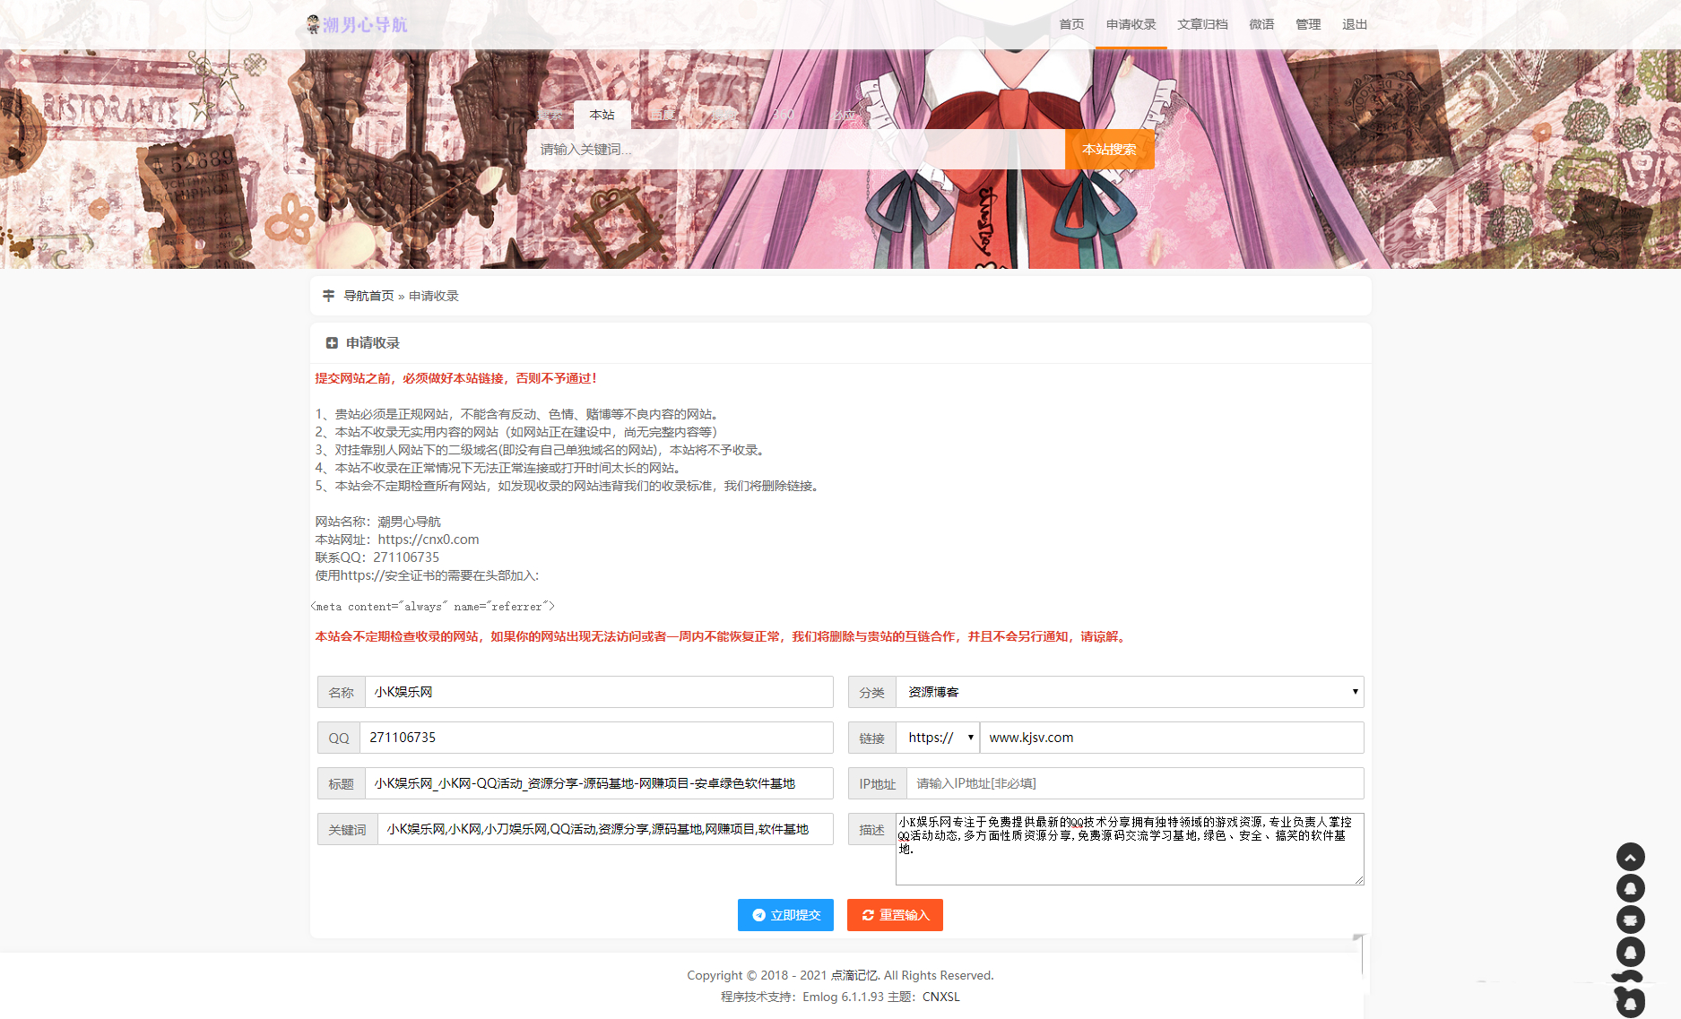Switch to the 百度 search tab

[663, 115]
